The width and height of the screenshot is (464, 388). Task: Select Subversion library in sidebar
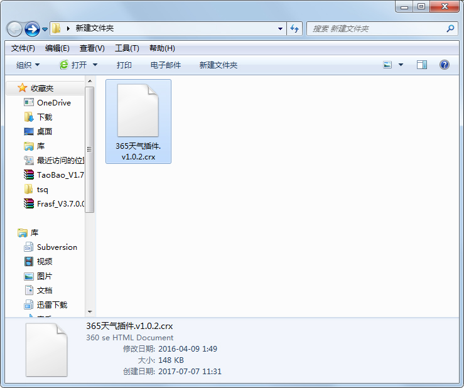[x=57, y=247]
